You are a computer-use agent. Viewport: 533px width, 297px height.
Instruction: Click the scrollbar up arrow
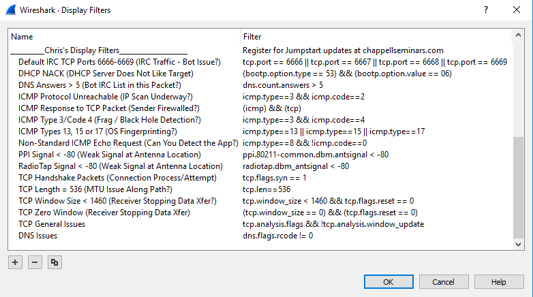pos(518,35)
